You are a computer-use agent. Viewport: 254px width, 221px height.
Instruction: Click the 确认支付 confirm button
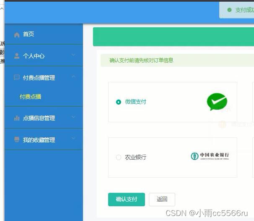point(127,200)
